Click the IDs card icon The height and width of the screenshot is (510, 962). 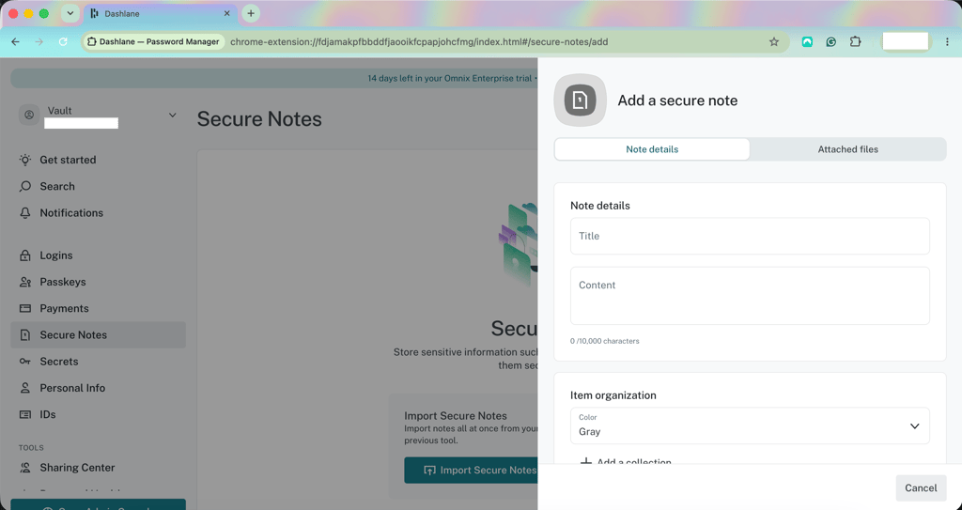click(x=25, y=414)
